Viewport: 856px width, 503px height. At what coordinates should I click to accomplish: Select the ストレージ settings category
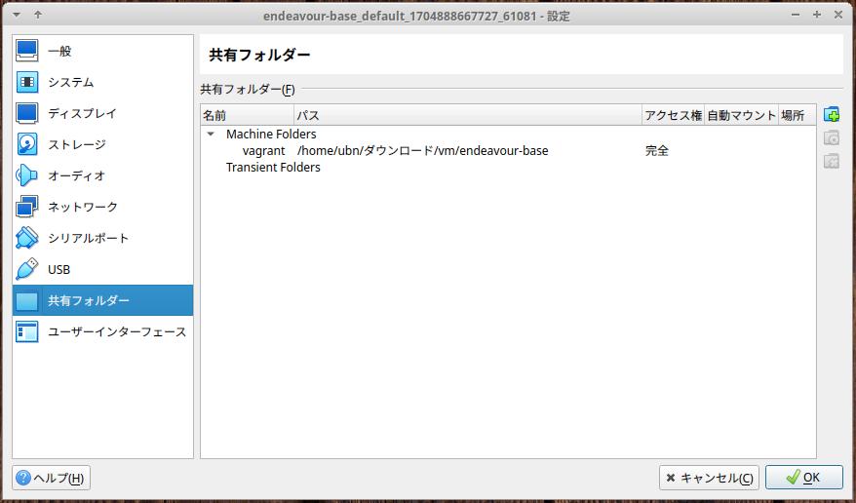pos(102,144)
